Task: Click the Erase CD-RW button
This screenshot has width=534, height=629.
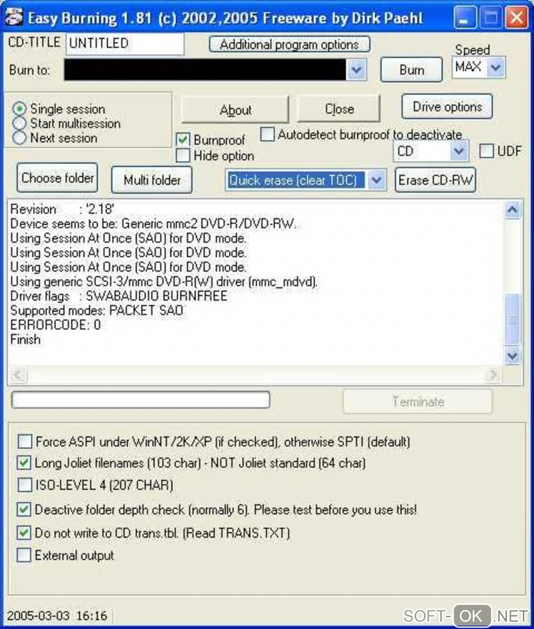Action: tap(436, 180)
